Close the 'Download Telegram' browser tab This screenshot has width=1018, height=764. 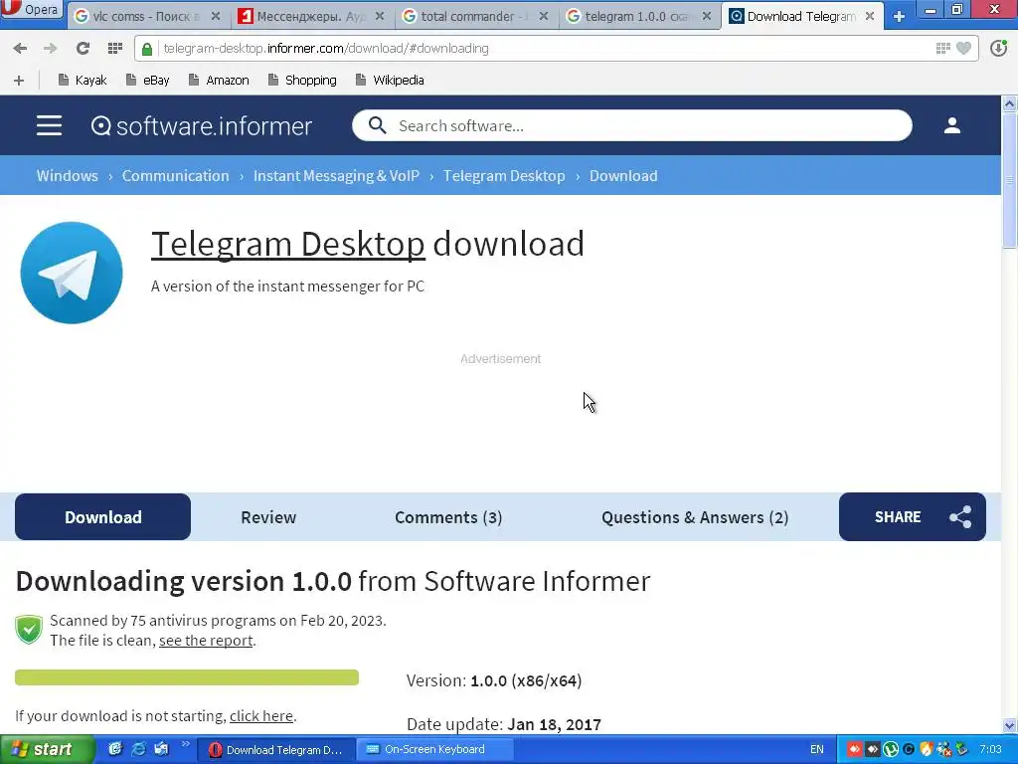click(x=870, y=16)
